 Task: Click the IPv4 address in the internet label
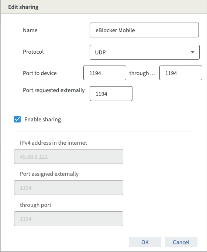pyautogui.click(x=54, y=143)
